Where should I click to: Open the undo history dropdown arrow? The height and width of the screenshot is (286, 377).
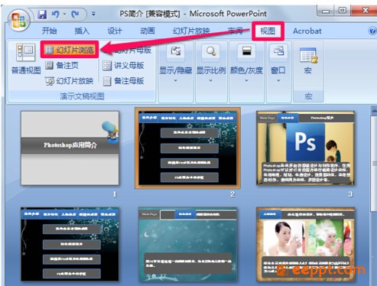point(65,14)
